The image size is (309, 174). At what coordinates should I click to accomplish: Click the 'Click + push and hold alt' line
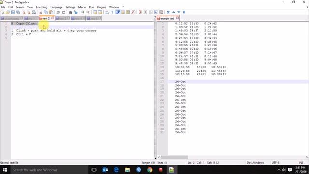tap(54, 31)
